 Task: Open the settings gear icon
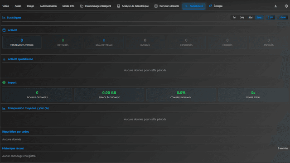tap(286, 6)
